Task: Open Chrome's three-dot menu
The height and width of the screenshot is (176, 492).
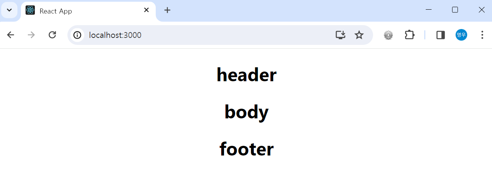Action: coord(482,35)
